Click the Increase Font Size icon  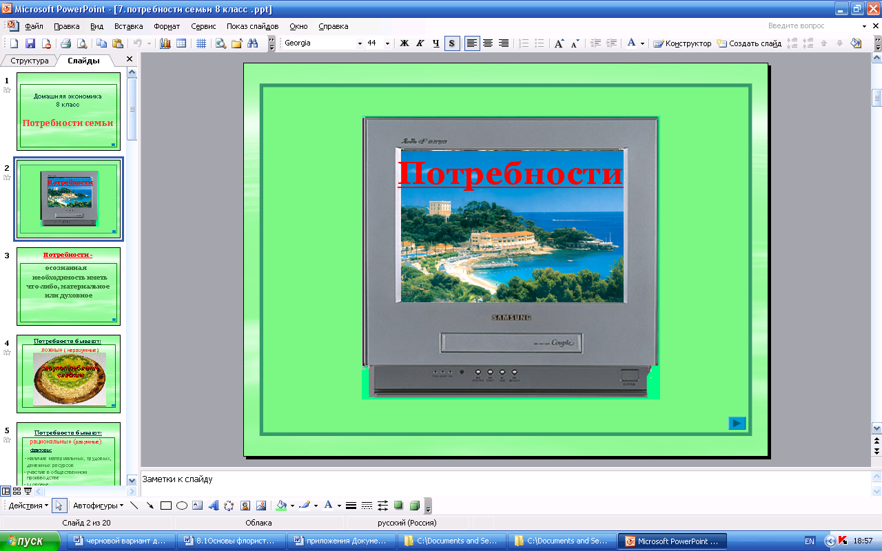pos(560,43)
